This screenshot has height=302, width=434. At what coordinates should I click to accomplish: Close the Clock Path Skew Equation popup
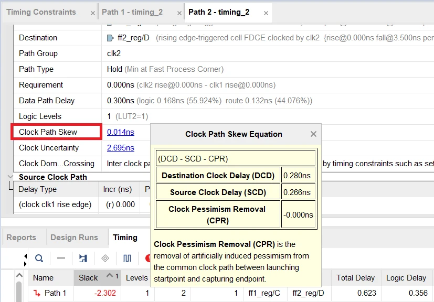(x=313, y=134)
